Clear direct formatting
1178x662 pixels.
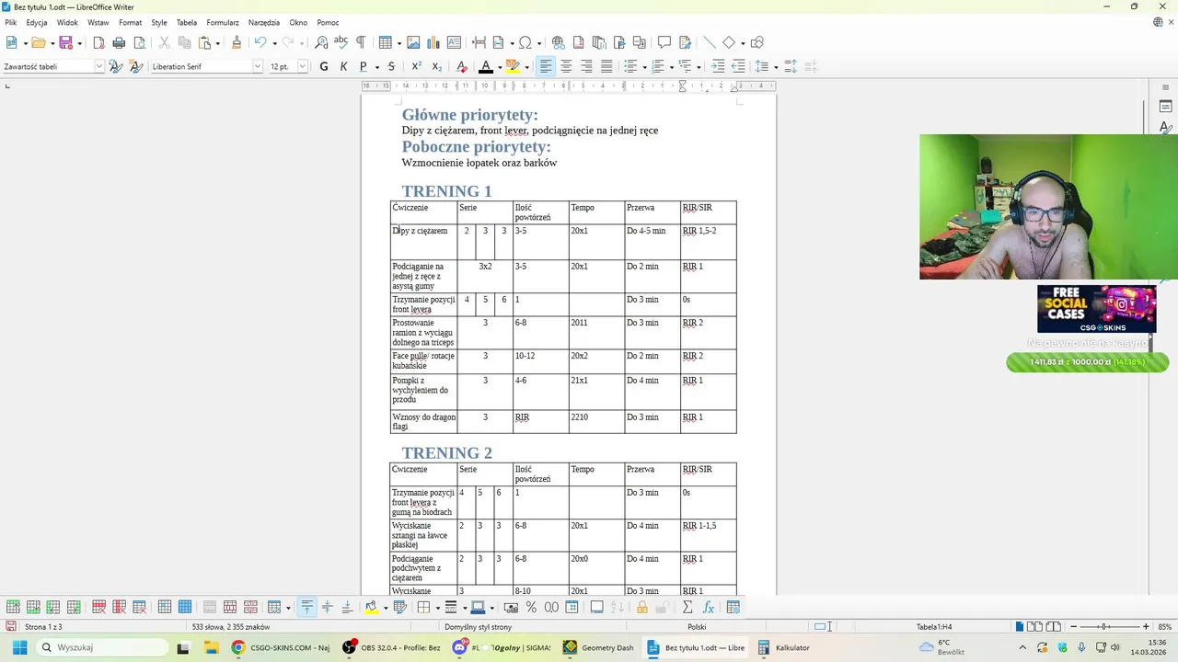(x=462, y=66)
